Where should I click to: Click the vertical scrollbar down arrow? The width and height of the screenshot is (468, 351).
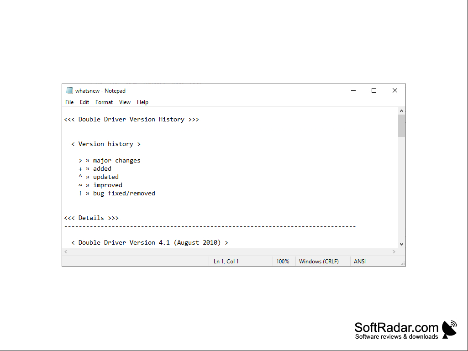(x=401, y=244)
